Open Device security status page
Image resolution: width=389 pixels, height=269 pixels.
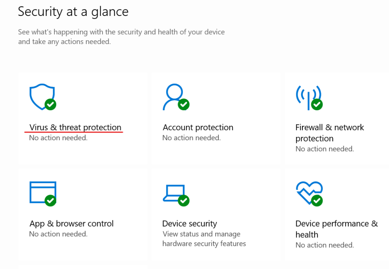[189, 223]
